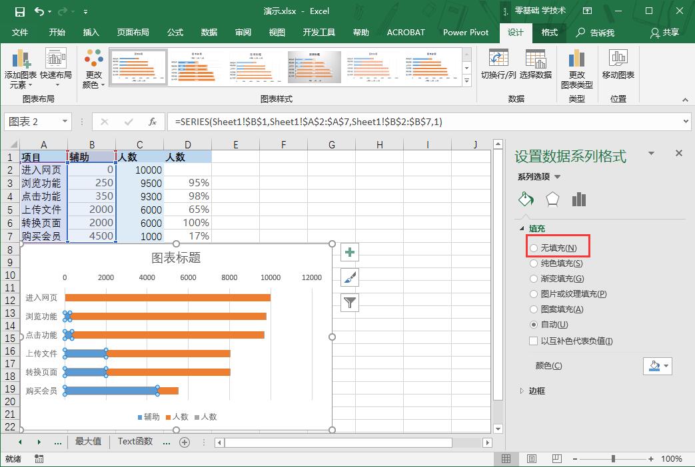This screenshot has width=695, height=467.
Task: Click the insert function fx icon
Action: coord(153,122)
